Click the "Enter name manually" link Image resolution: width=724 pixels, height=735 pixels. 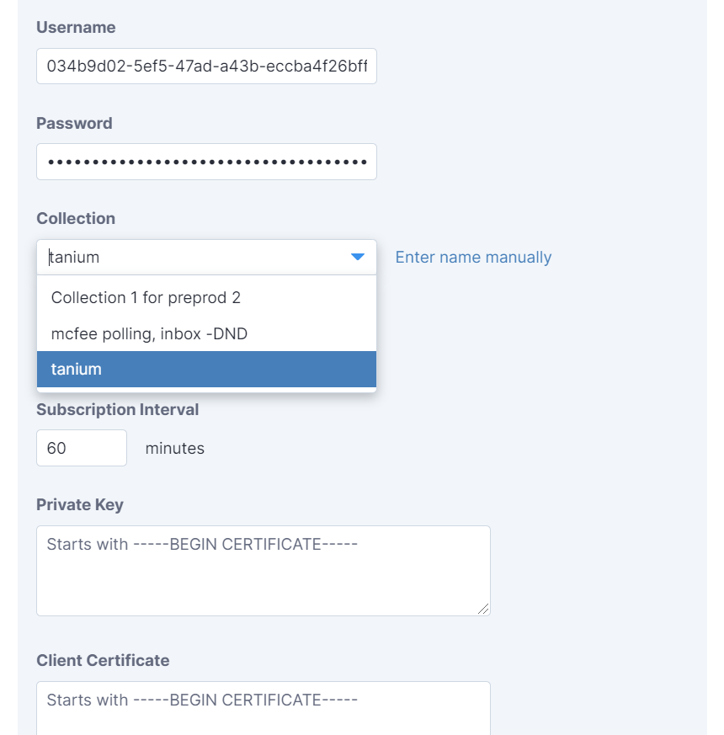[x=473, y=257]
